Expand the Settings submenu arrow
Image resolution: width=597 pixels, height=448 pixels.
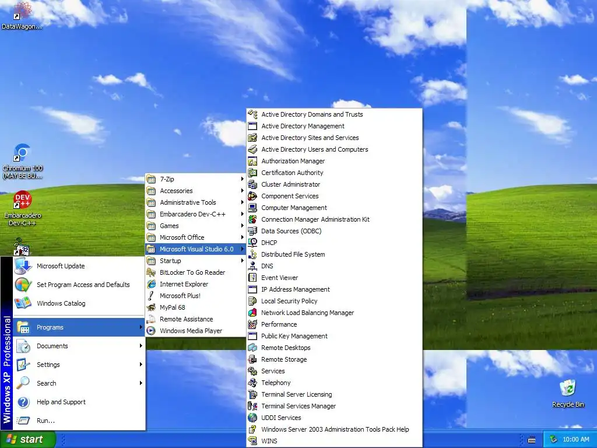pyautogui.click(x=141, y=365)
